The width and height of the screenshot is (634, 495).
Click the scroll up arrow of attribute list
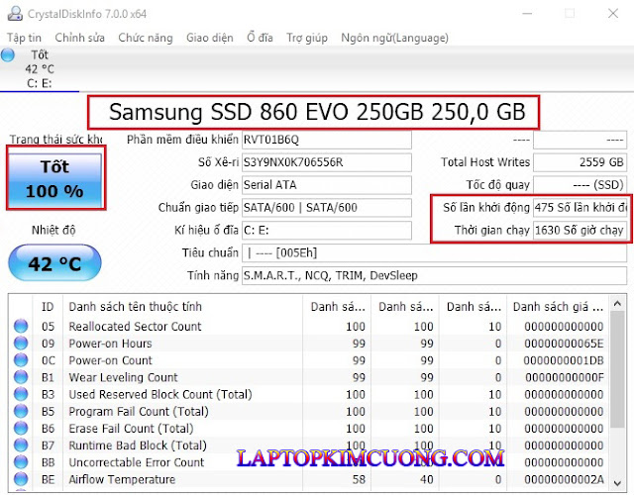(x=617, y=304)
